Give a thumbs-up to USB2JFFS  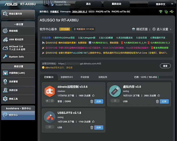coord(93,121)
